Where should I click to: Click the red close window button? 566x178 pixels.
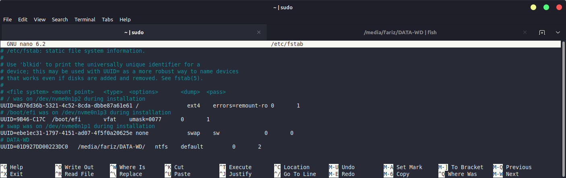tap(559, 7)
